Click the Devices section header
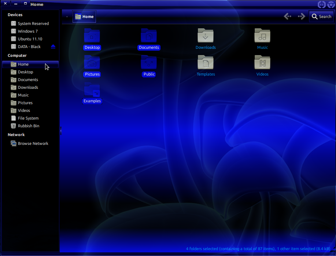This screenshot has width=336, height=256. pos(15,15)
